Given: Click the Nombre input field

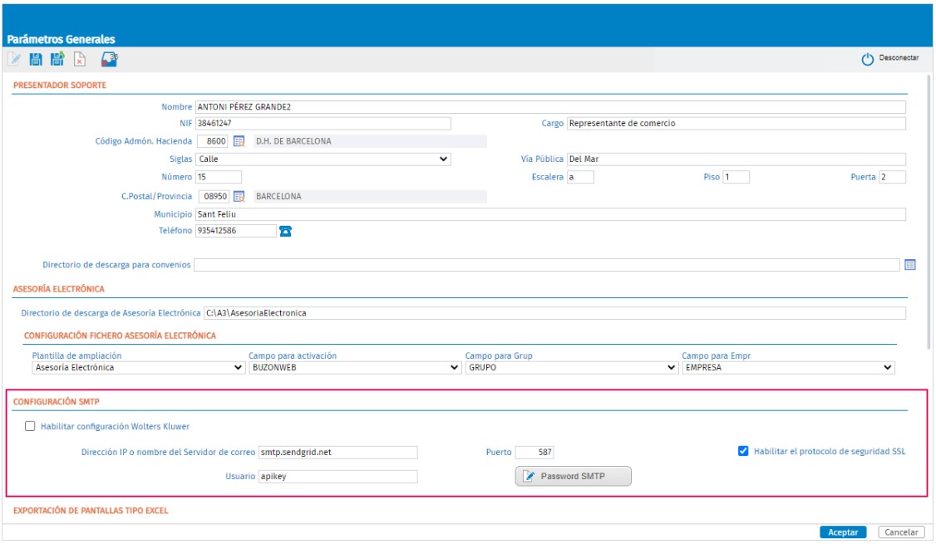Looking at the screenshot, I should coord(550,107).
